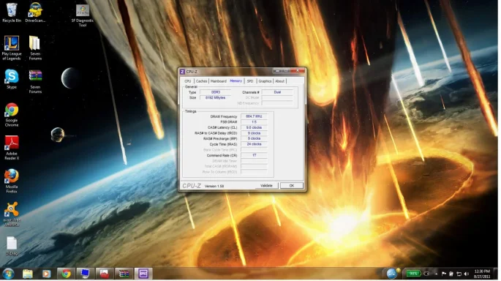Check the 98% battery indicator
Viewport: 501px width, 281px height.
pyautogui.click(x=413, y=274)
